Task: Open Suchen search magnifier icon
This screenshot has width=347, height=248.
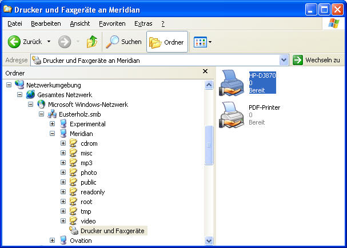Action: tap(112, 42)
